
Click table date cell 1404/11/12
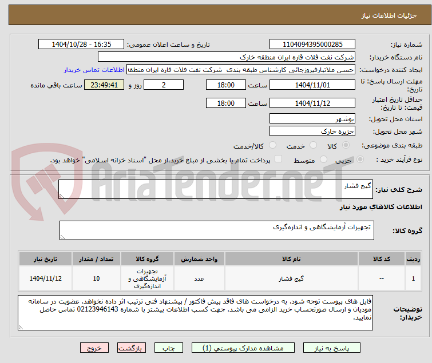tap(45, 278)
